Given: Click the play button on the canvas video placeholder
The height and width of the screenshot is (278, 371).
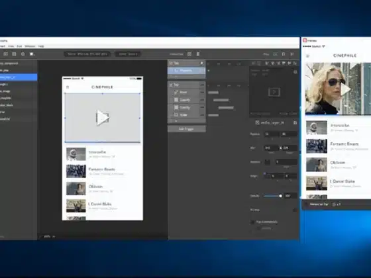Looking at the screenshot, I should [x=103, y=118].
